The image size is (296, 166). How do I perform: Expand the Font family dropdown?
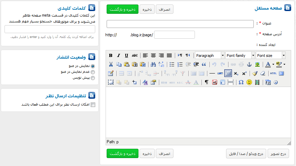click(x=240, y=56)
